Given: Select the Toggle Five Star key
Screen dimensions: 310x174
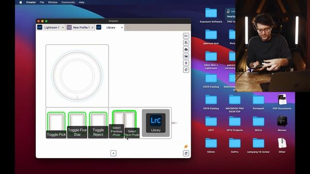Looking at the screenshot, I should [x=77, y=125].
